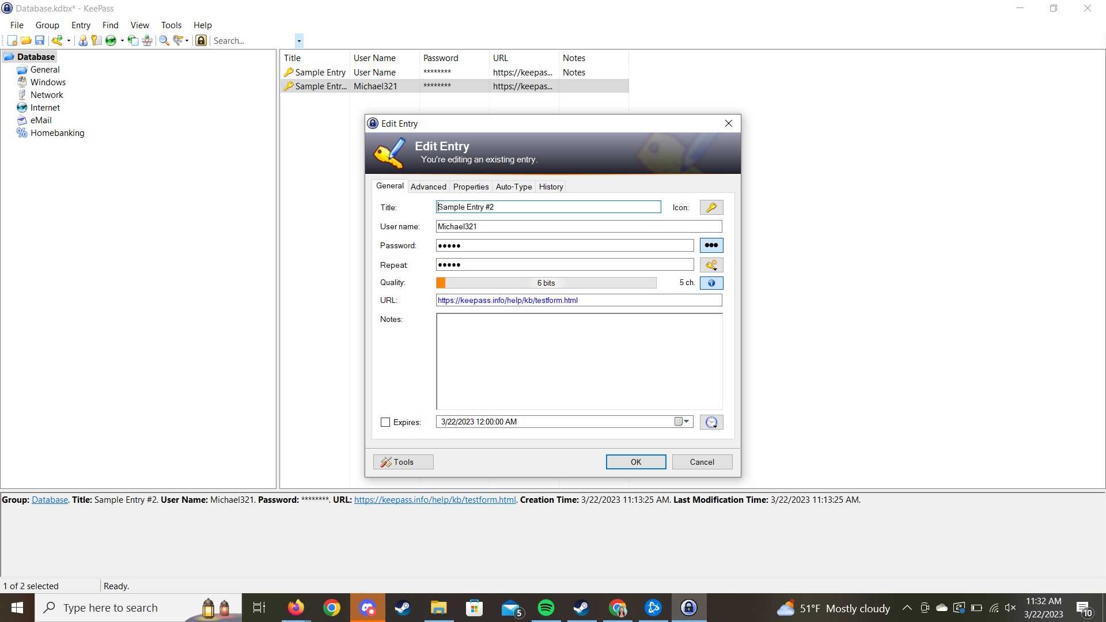This screenshot has height=622, width=1106.
Task: Switch to the History tab
Action: click(551, 187)
